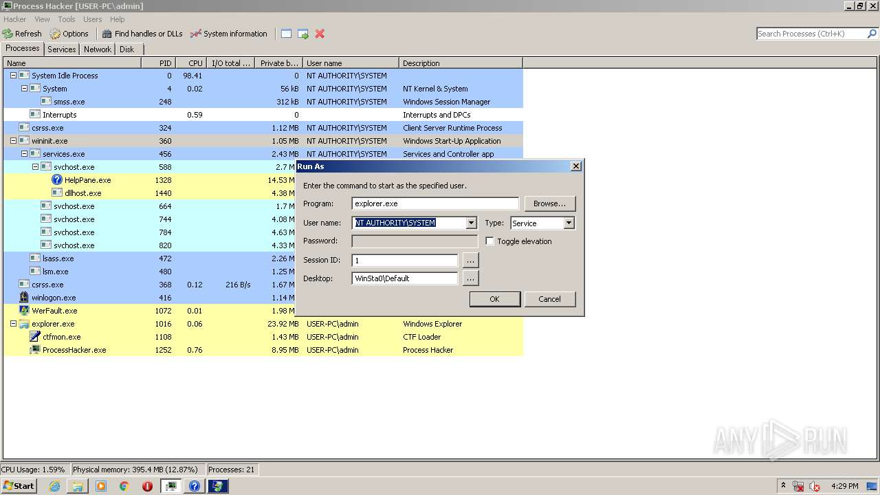Open the Tools menu

67,19
